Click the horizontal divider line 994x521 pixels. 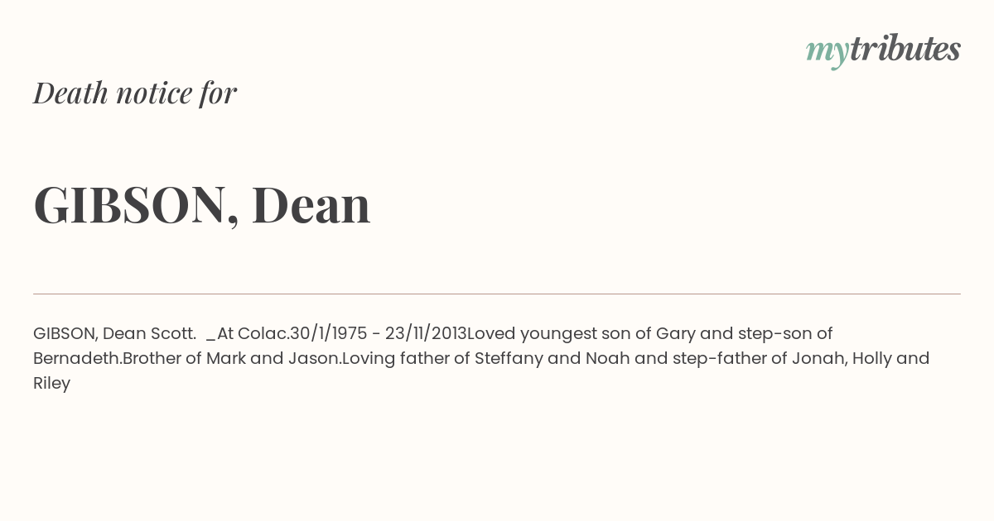click(497, 294)
